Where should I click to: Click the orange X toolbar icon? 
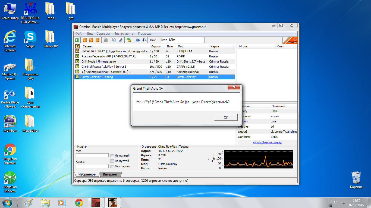click(91, 40)
